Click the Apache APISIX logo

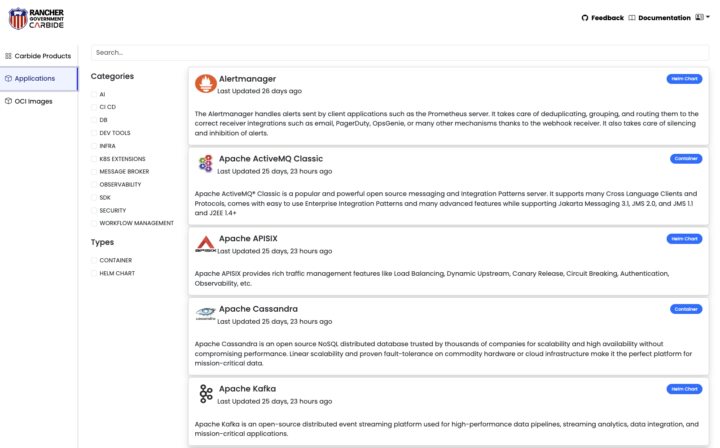point(206,244)
